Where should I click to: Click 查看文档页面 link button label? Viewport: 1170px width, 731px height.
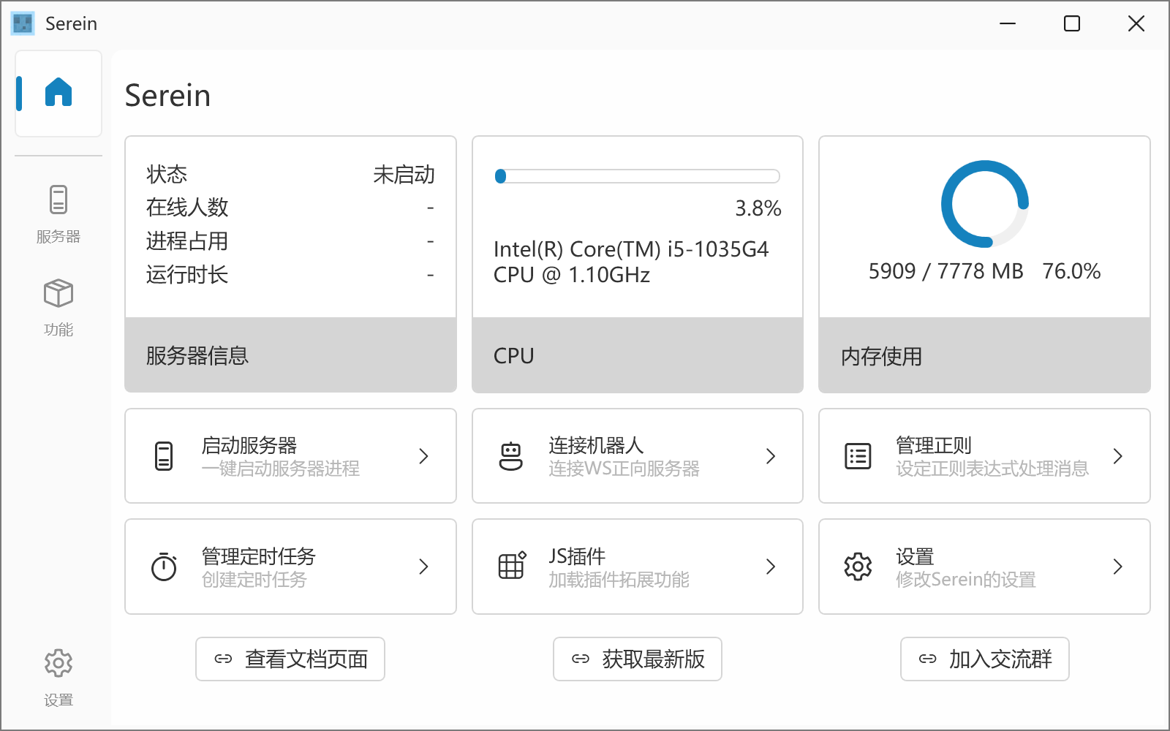(x=306, y=659)
